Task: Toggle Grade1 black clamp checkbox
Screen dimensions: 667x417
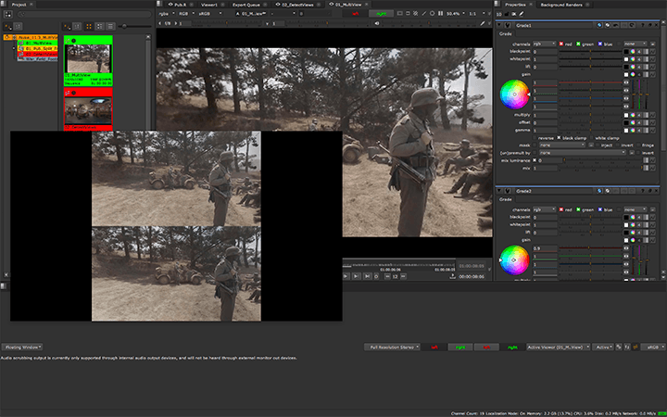Action: pyautogui.click(x=559, y=138)
